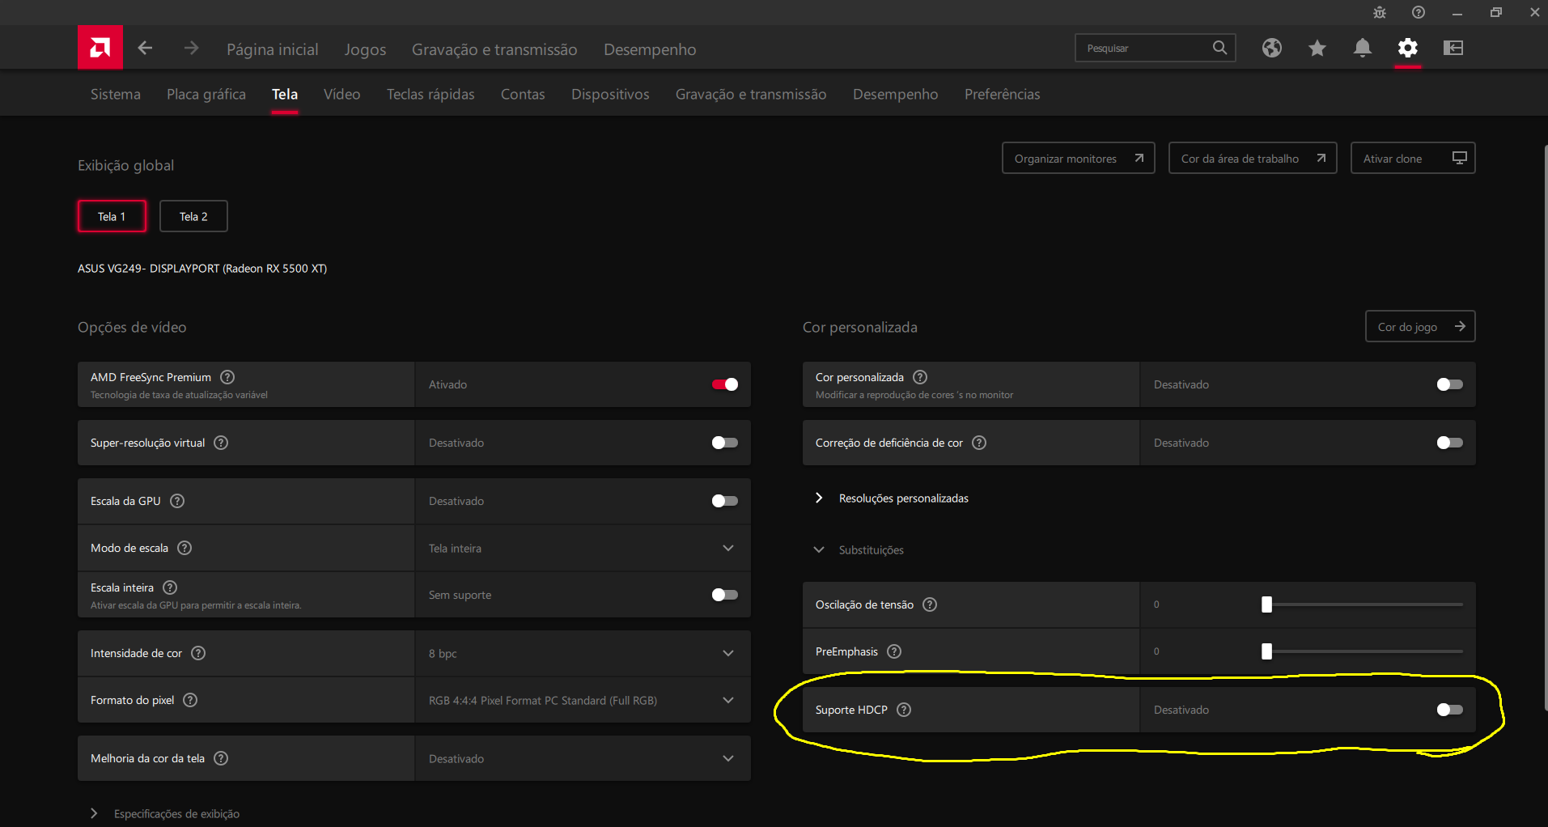Viewport: 1548px width, 827px height.
Task: Click Cor da área de trabalho button
Action: 1253,158
